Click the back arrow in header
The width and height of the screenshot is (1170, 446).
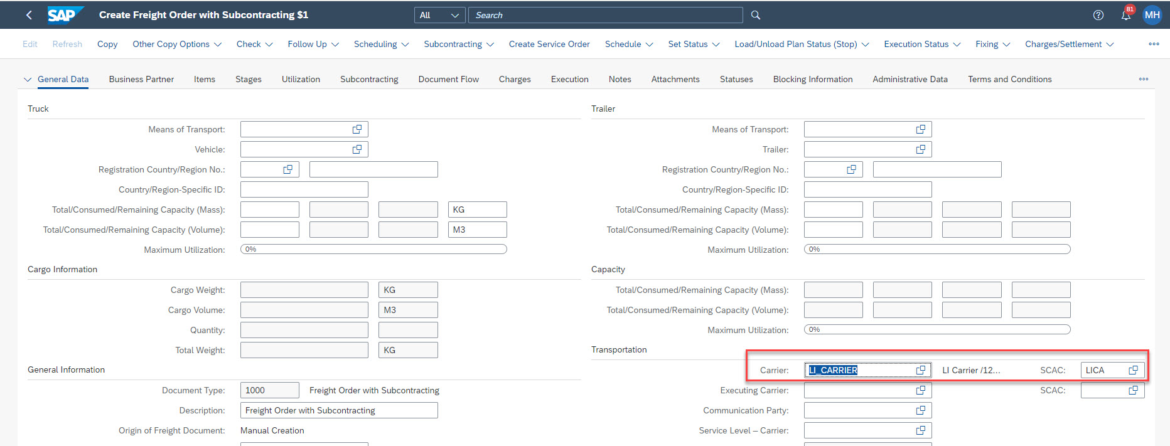(x=29, y=15)
